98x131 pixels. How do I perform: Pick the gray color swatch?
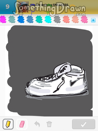tap(57, 19)
